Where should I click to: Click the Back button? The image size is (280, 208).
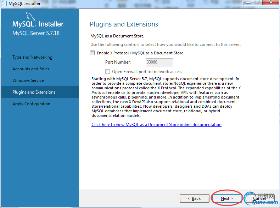[x=195, y=198]
